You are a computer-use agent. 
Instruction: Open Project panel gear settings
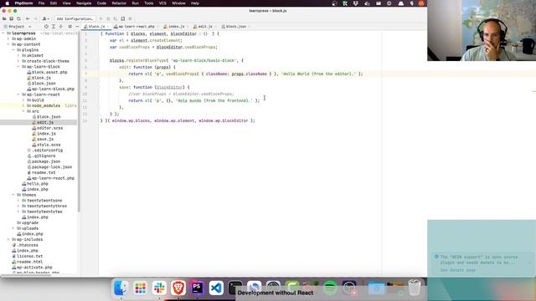tap(70, 26)
